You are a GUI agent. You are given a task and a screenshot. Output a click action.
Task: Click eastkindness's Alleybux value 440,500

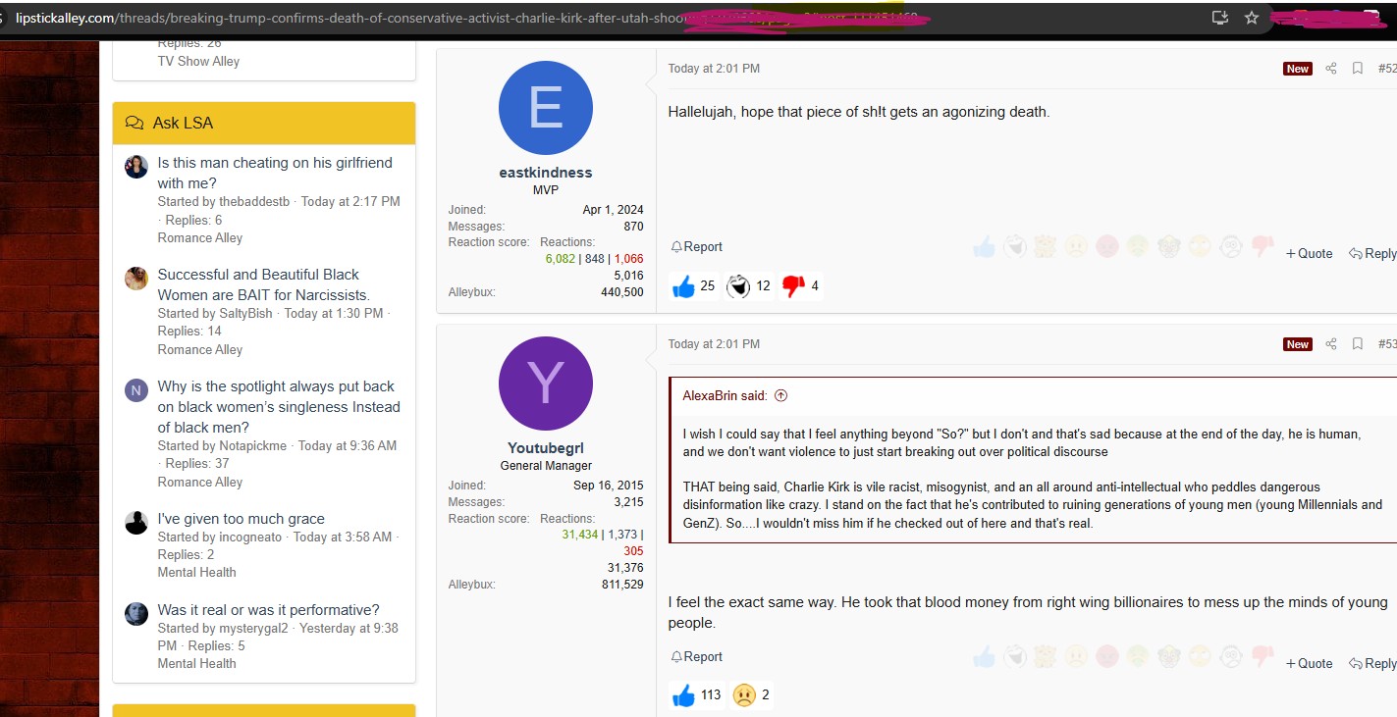click(x=622, y=292)
